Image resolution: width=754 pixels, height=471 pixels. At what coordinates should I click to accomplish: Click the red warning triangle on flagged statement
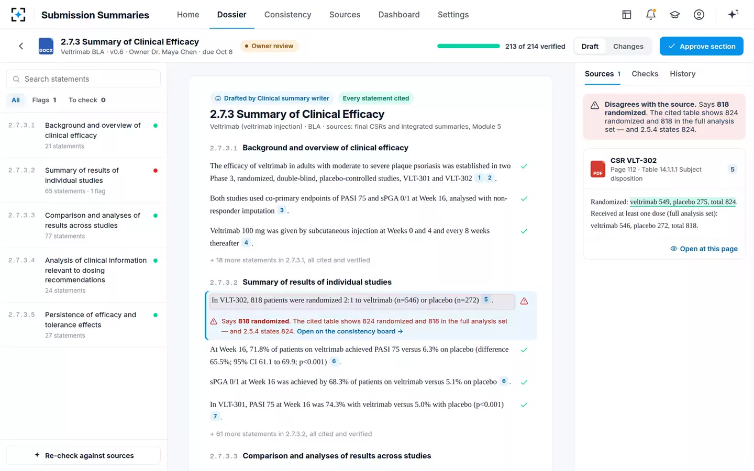tap(524, 301)
